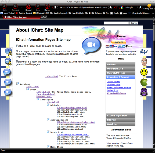Screen dimensions: 155x153
Task: Click the AddBuddy folder icon
Action: click(48, 105)
